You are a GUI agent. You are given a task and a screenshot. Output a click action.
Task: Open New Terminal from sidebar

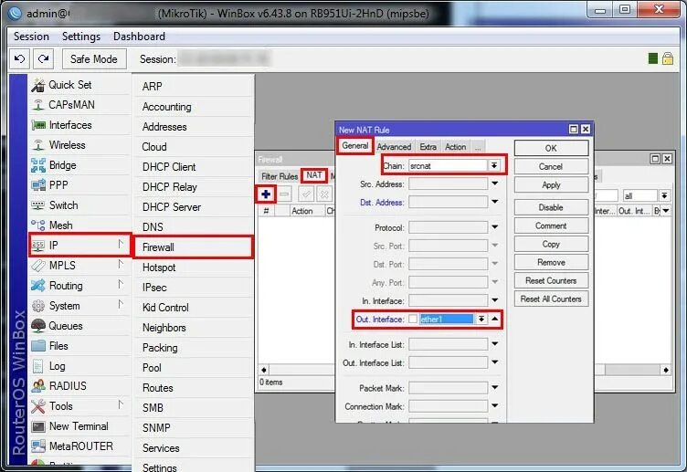(x=80, y=426)
